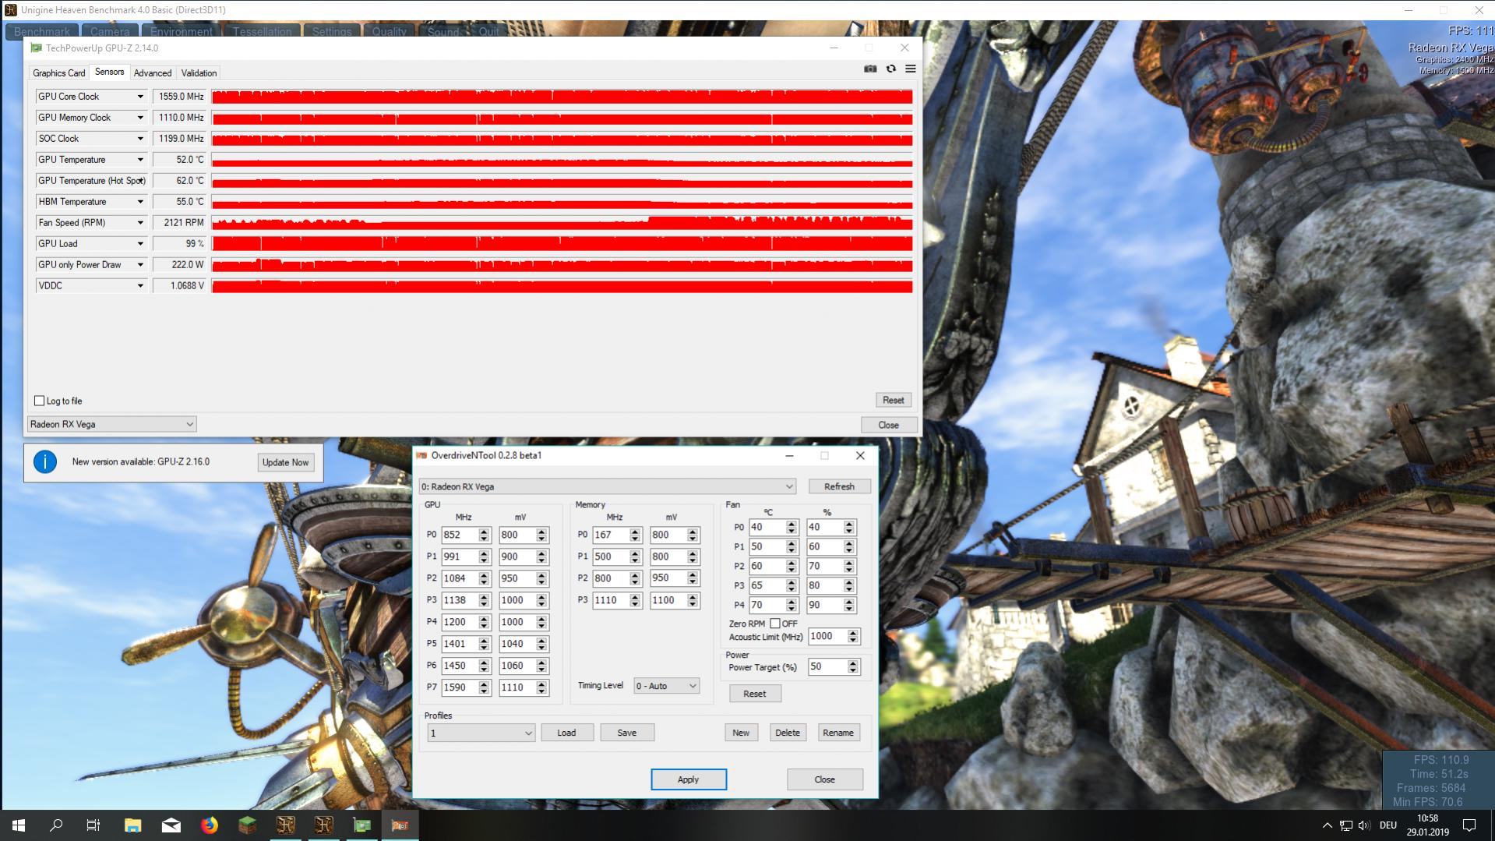The image size is (1495, 841).
Task: Open the Radeon RX Vega selector in GPU-Z
Action: point(111,424)
